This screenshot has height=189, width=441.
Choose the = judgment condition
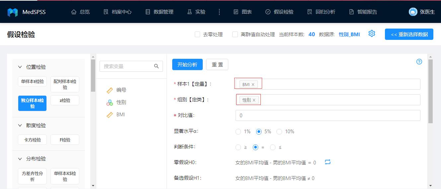point(256,147)
